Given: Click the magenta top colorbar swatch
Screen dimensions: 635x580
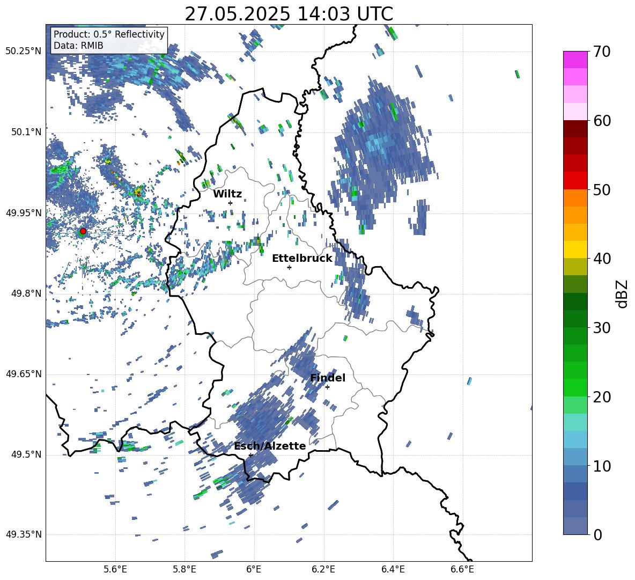Looking at the screenshot, I should coord(575,60).
